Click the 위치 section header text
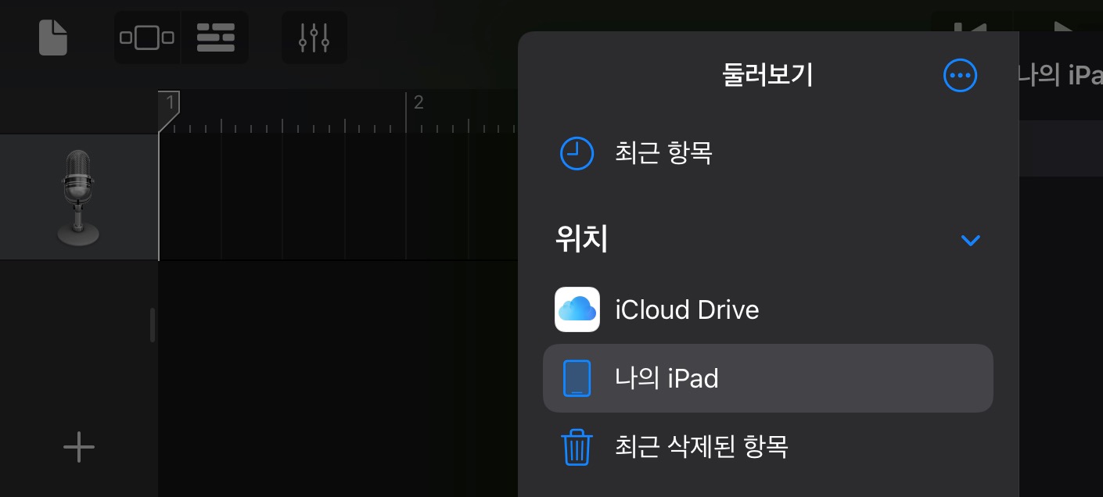The width and height of the screenshot is (1103, 497). (x=581, y=239)
